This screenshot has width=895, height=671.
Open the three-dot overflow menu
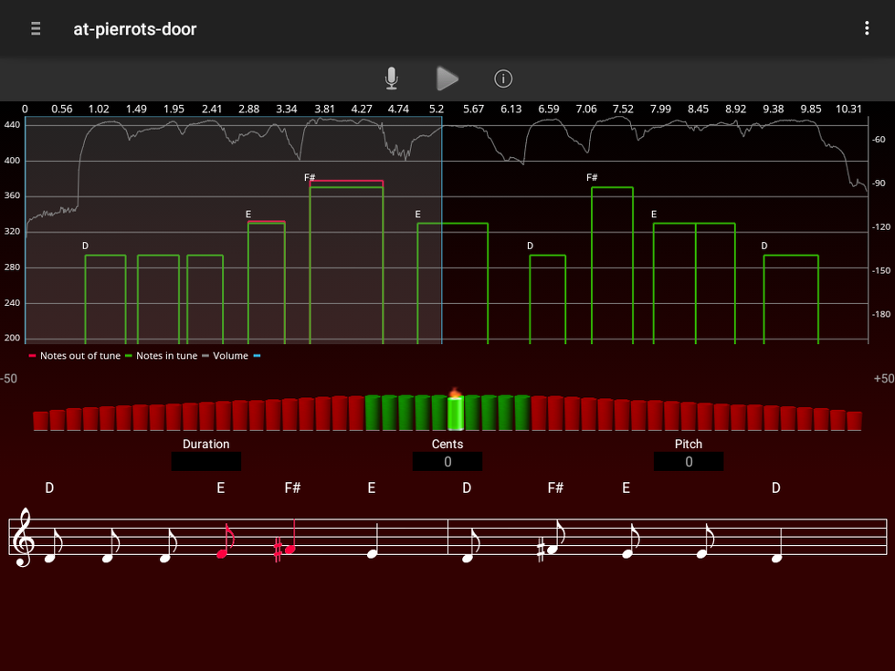point(867,28)
